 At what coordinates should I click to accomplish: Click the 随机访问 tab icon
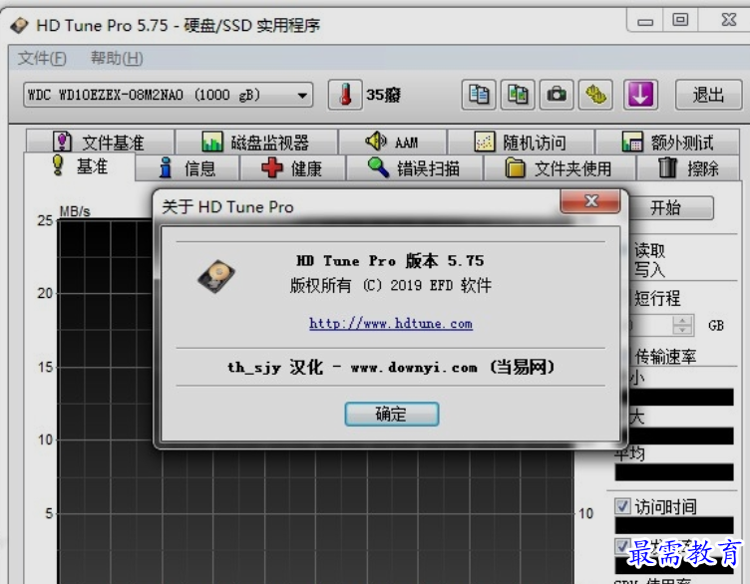pyautogui.click(x=484, y=142)
